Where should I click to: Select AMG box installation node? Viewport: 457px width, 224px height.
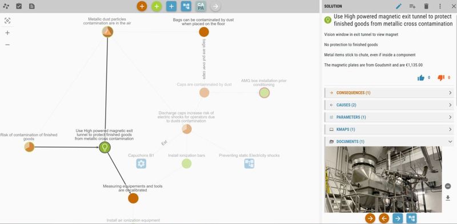[264, 93]
